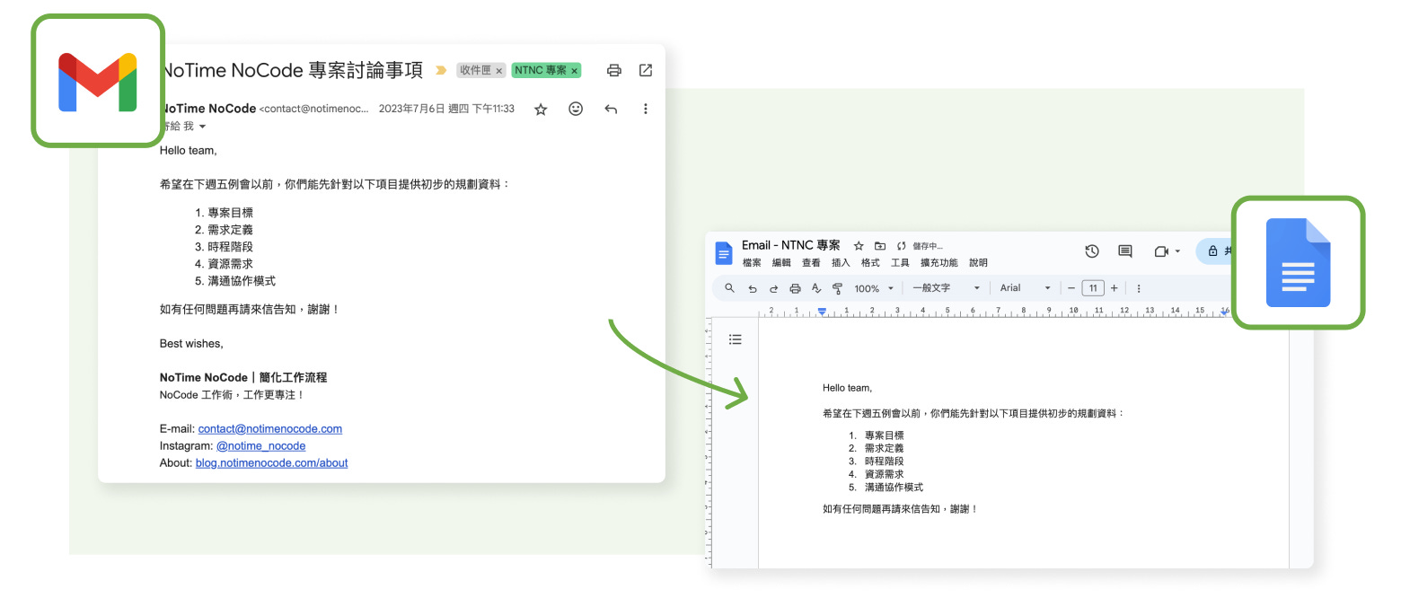1401x607 pixels.
Task: Toggle the yellow importance marker by subject
Action: (x=441, y=70)
